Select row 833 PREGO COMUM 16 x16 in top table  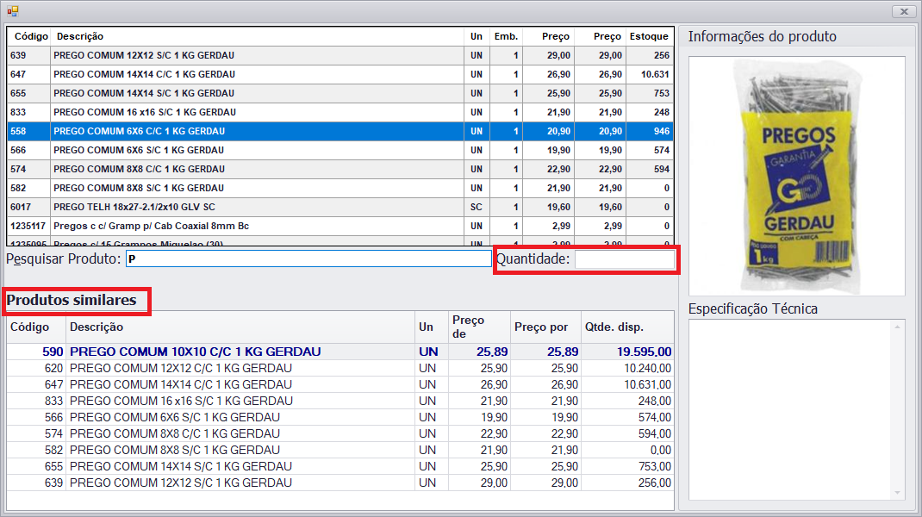click(340, 112)
